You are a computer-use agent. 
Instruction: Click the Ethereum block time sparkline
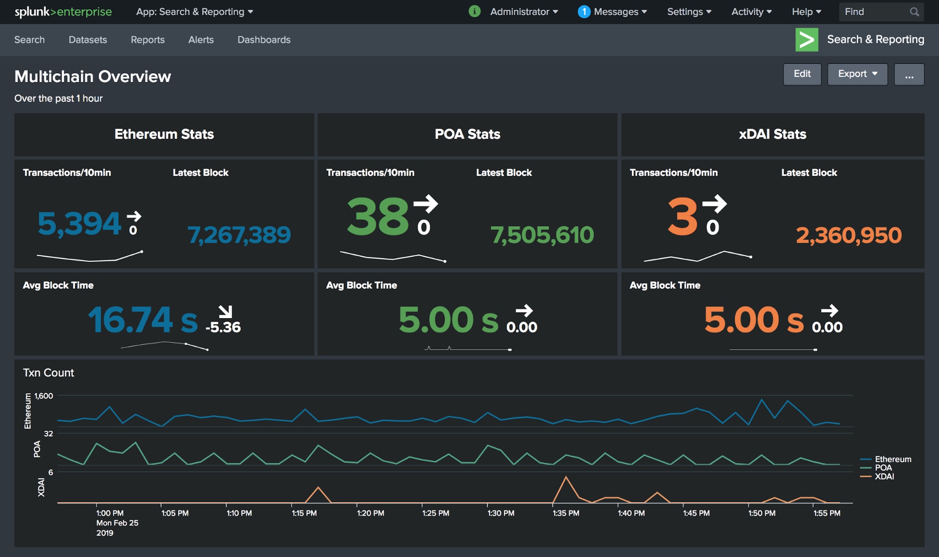164,346
